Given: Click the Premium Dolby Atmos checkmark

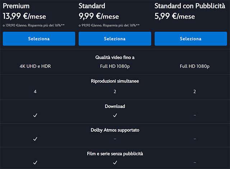Looking at the screenshot, I should click(x=35, y=139).
